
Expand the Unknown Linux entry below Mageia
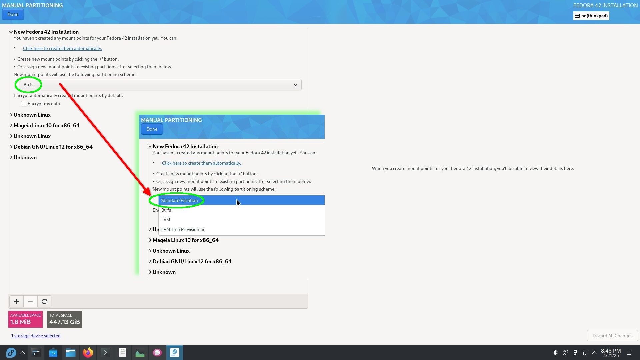pyautogui.click(x=11, y=136)
